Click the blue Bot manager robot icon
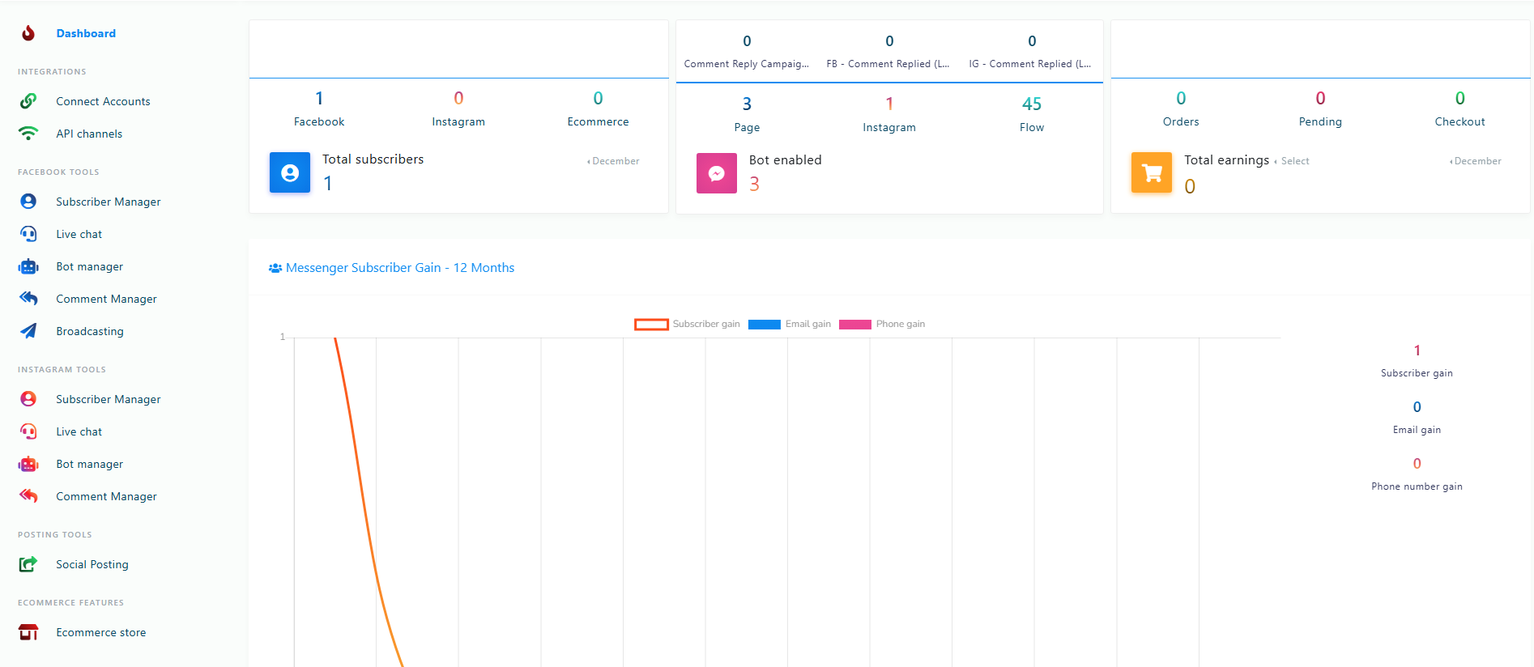Viewport: 1534px width, 667px height. (28, 266)
